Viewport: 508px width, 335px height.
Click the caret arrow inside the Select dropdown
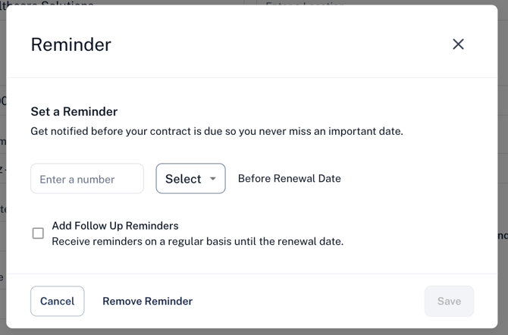213,179
